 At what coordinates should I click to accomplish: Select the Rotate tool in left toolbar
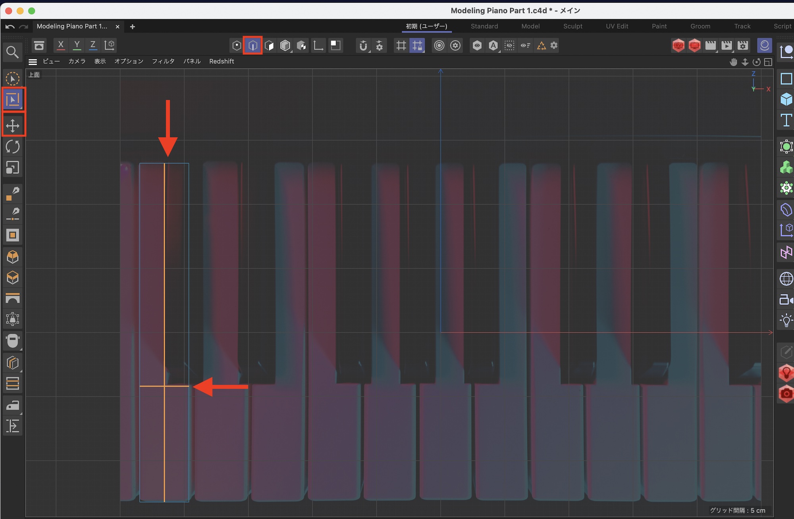point(13,147)
